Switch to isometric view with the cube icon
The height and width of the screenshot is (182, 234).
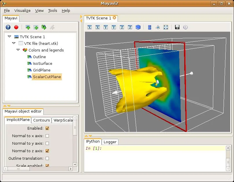click(138, 27)
